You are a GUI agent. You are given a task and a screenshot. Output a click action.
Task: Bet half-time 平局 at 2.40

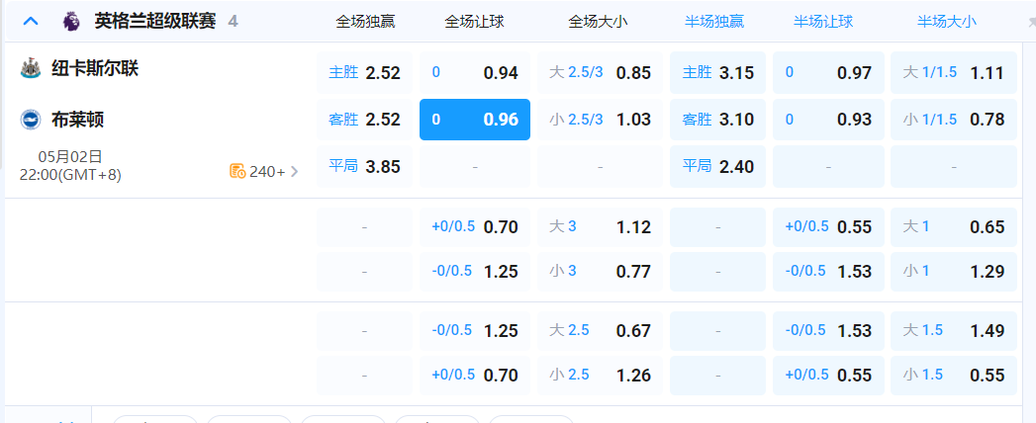pyautogui.click(x=717, y=166)
